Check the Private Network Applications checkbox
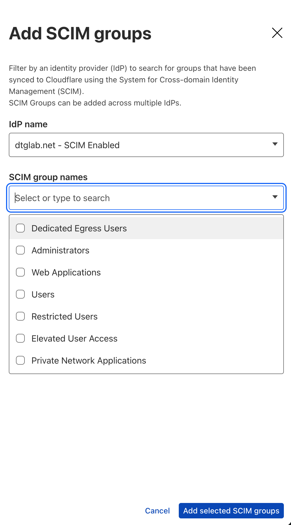 pos(20,361)
